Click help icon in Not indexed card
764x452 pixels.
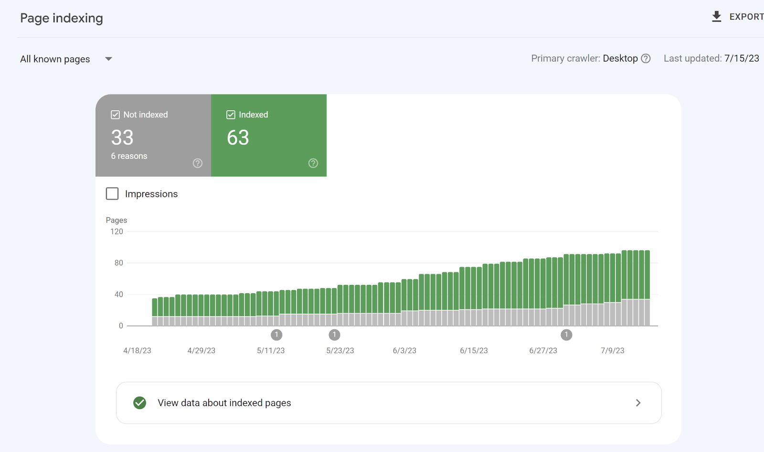click(197, 163)
